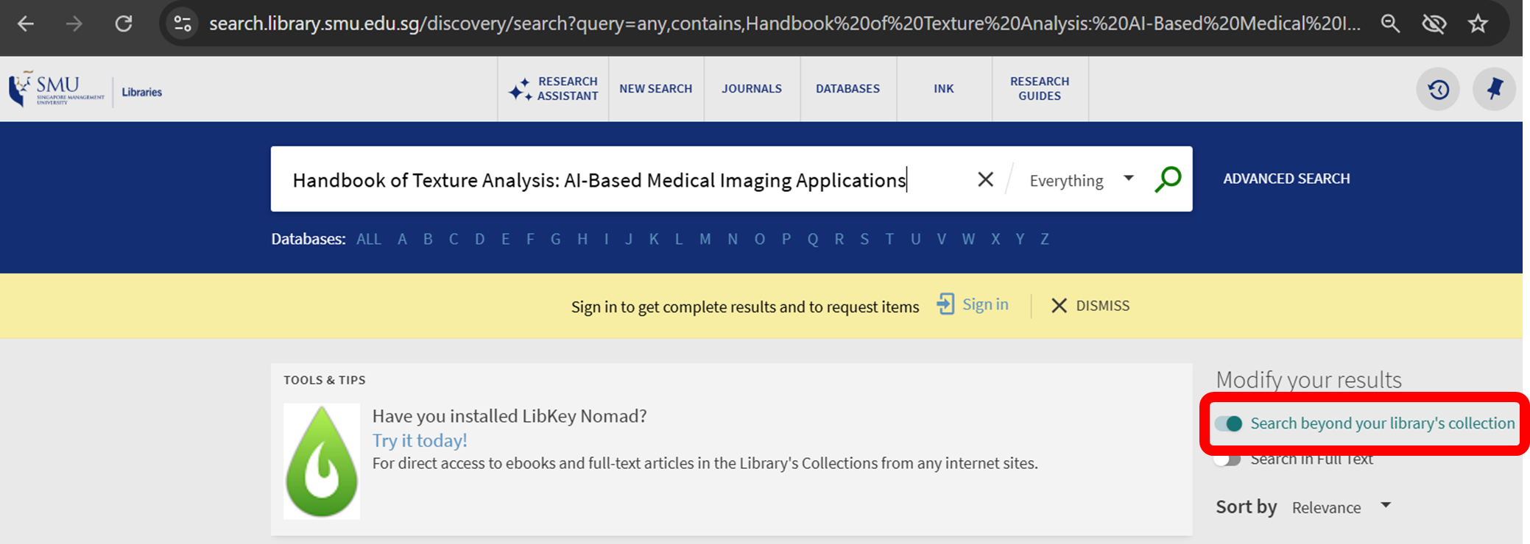Screen dimensions: 1530x544
Task: Reload the page in browser
Action: tap(124, 24)
